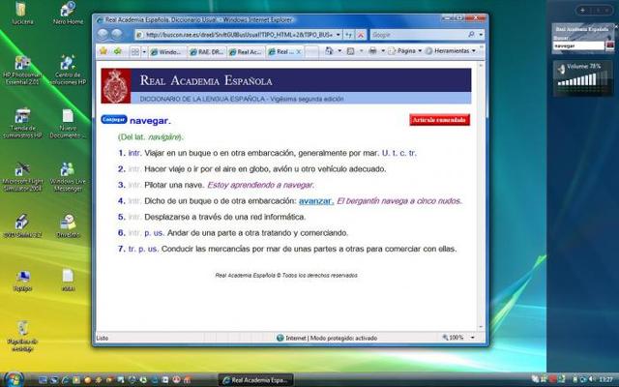Click the Windows Start orb
This screenshot has width=619, height=387.
tap(14, 380)
